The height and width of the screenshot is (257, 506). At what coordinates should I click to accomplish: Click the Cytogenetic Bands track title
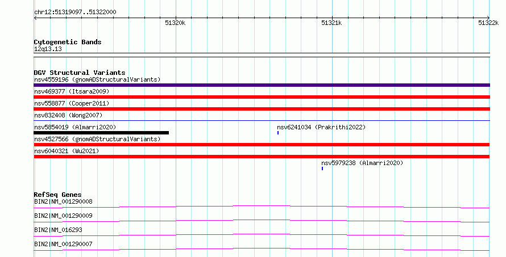68,42
